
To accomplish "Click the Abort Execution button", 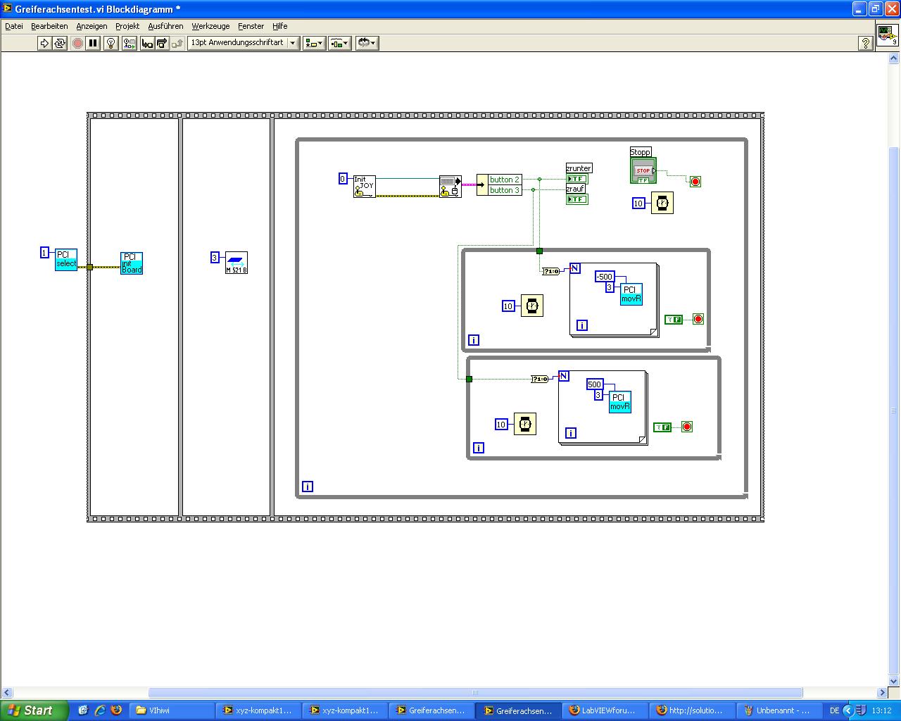I will coord(77,43).
